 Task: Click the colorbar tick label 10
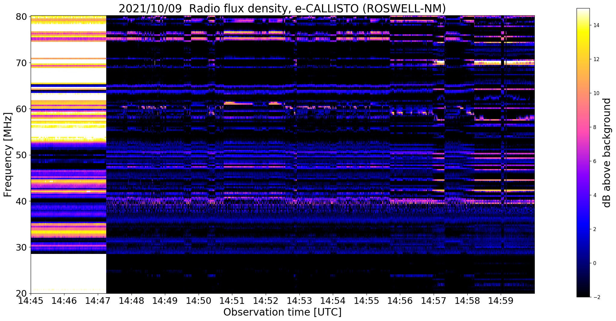(x=596, y=93)
